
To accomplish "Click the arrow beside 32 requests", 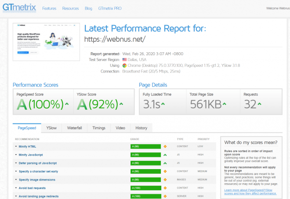I will click(x=260, y=104).
